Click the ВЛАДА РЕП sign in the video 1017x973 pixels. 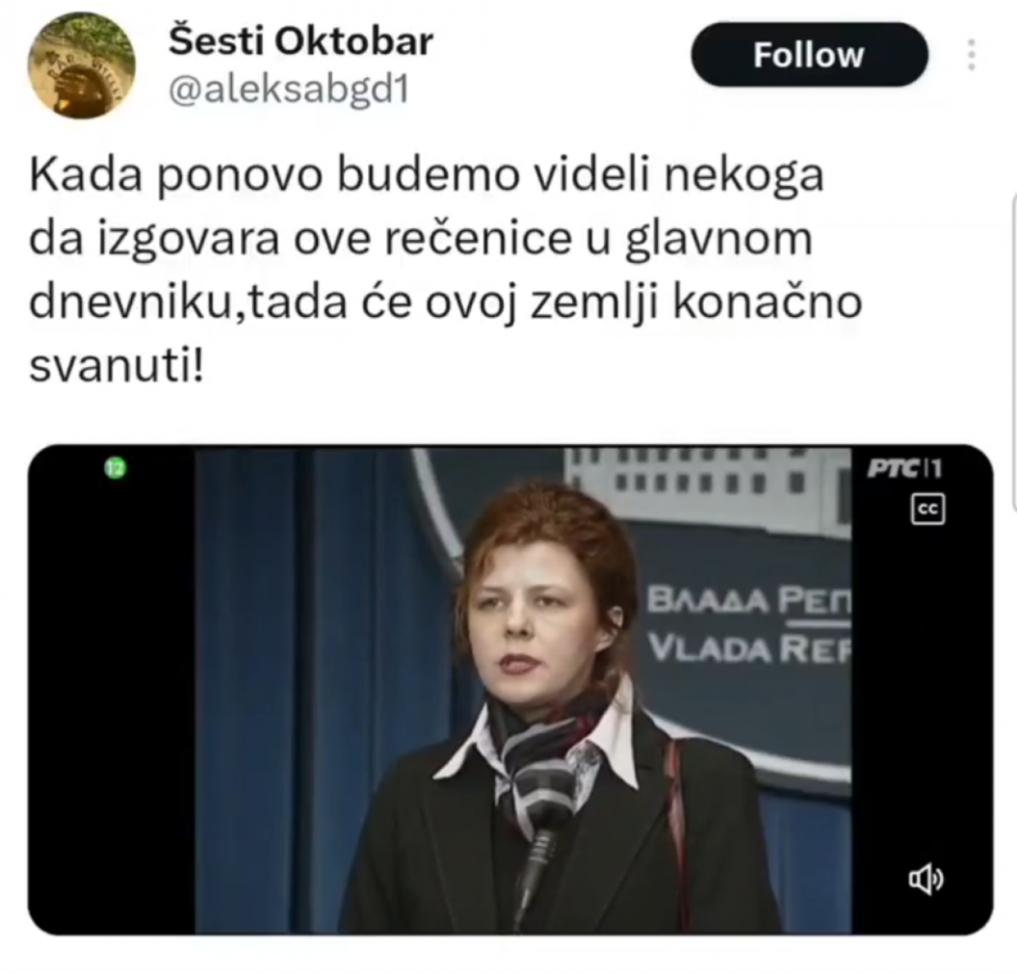748,601
